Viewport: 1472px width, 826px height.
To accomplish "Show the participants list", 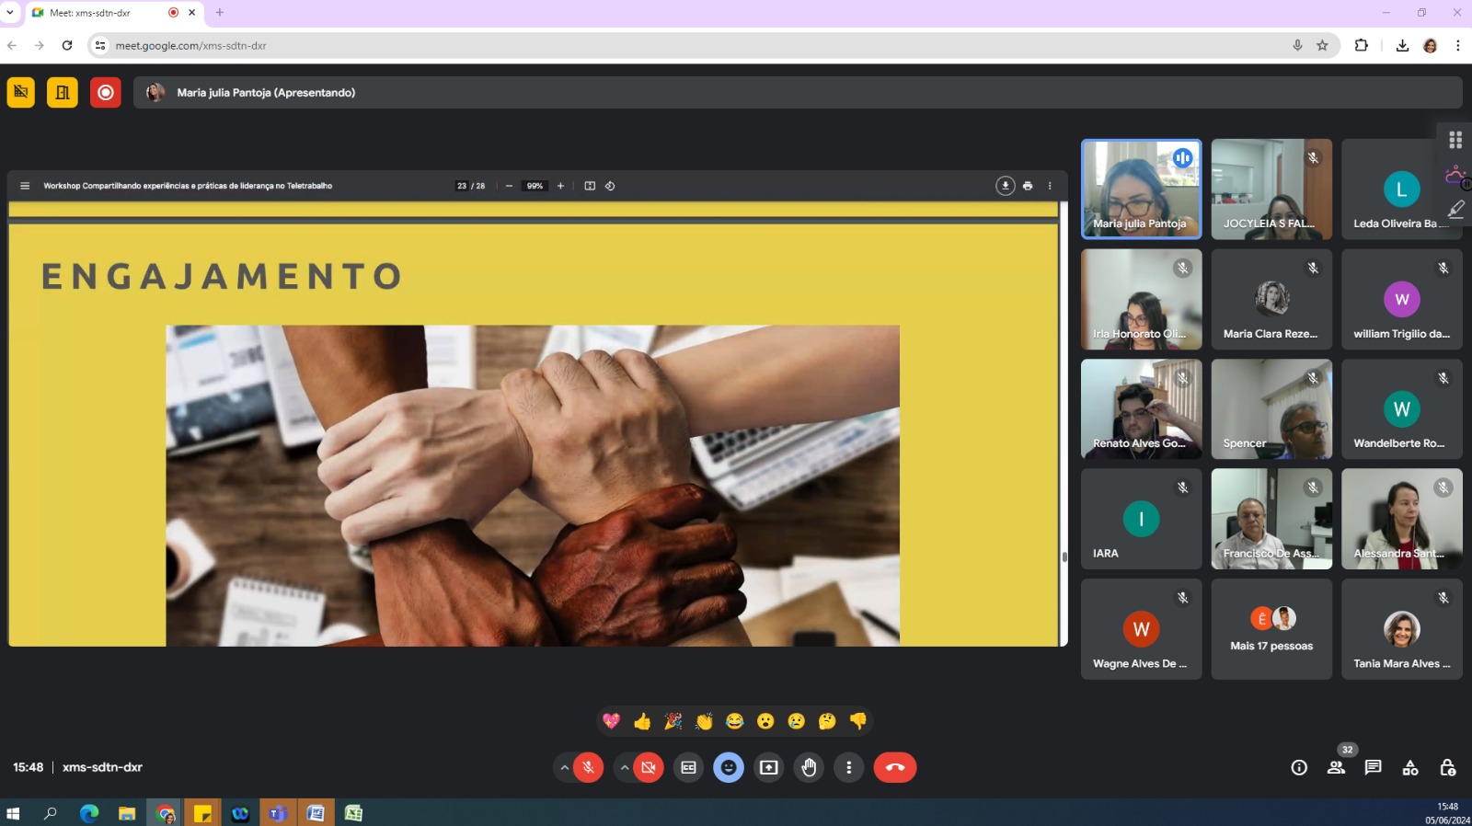I will click(1336, 767).
